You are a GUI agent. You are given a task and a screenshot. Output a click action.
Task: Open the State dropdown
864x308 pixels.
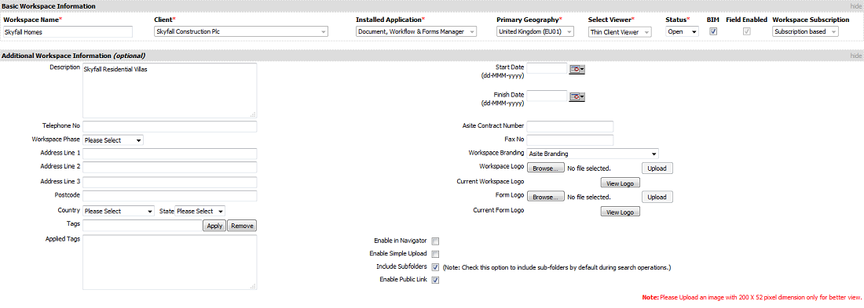pyautogui.click(x=200, y=211)
